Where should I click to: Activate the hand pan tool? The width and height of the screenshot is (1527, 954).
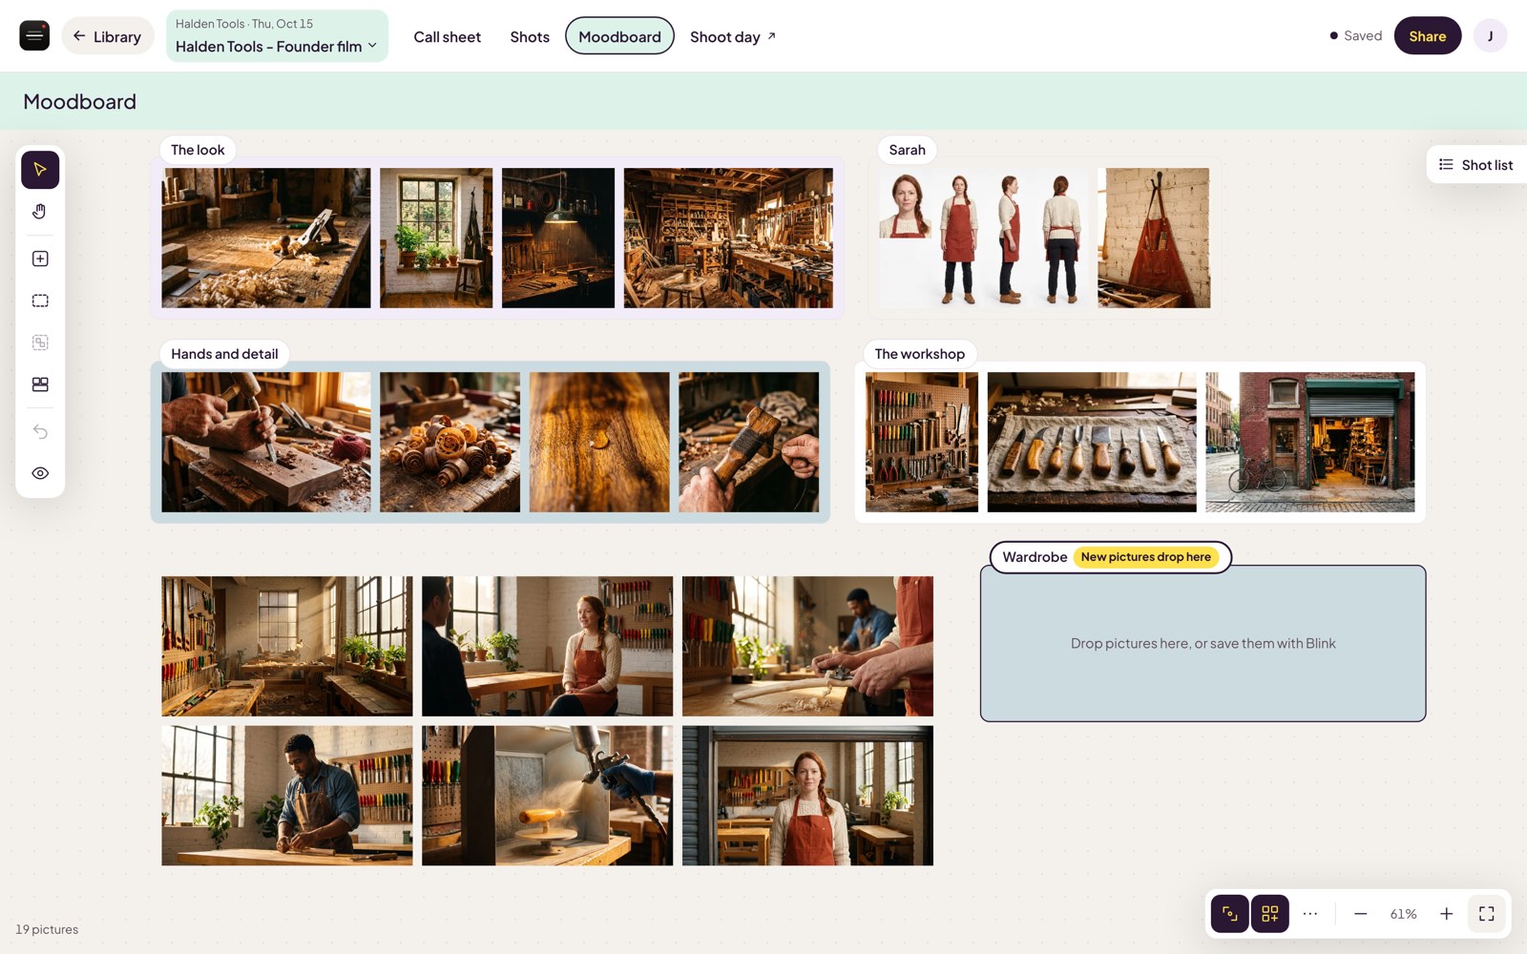pos(40,212)
